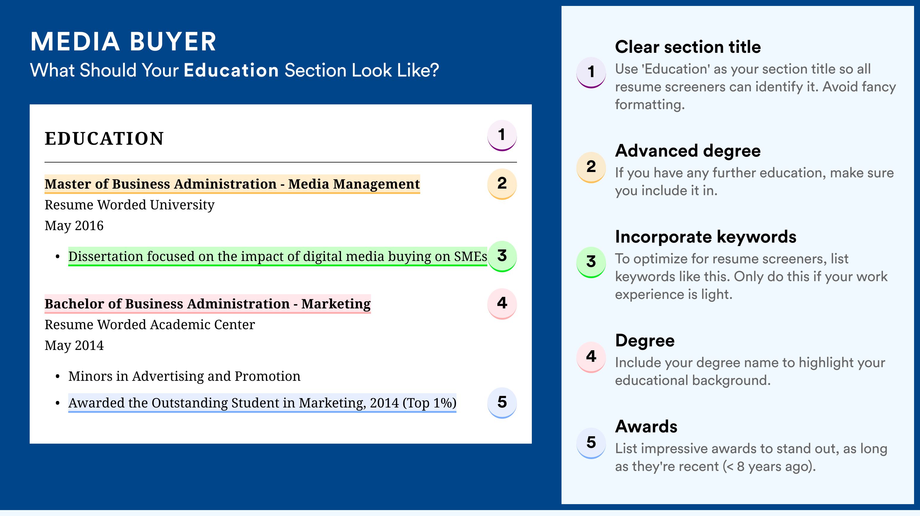Click the number 3 badge next to Incorporate keywords
Screen dimensions: 920x516
591,262
